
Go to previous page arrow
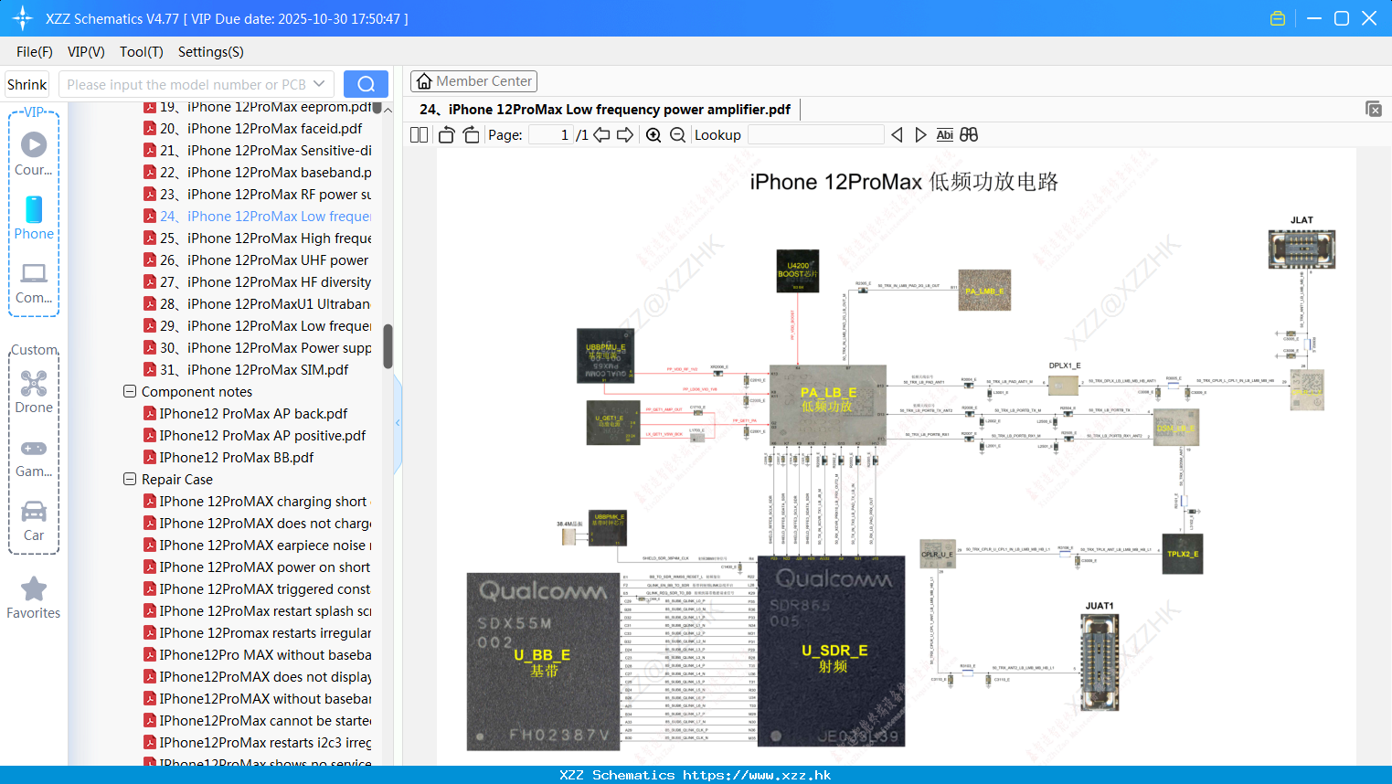point(601,134)
